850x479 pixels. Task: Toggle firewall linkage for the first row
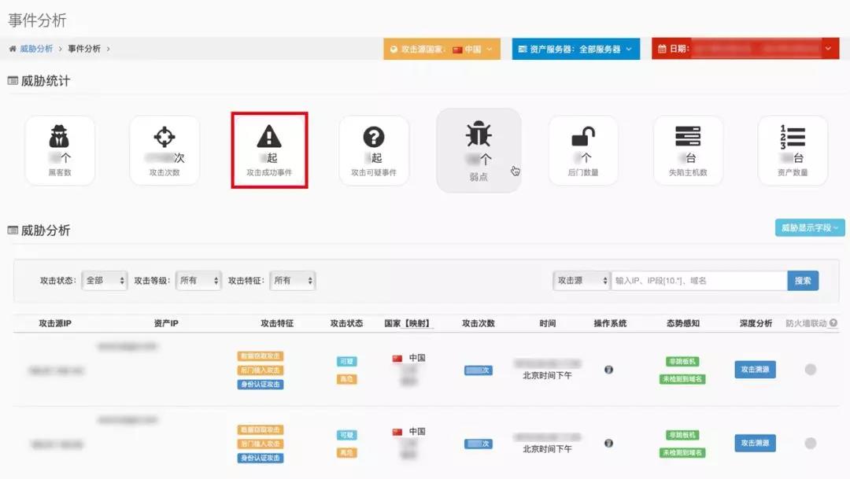(x=811, y=370)
